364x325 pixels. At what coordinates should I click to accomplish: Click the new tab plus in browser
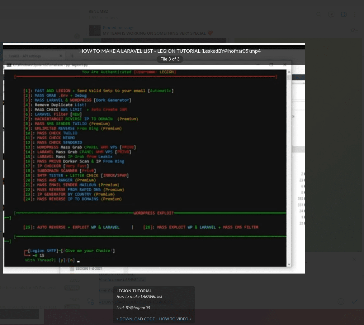pyautogui.click(x=72, y=56)
